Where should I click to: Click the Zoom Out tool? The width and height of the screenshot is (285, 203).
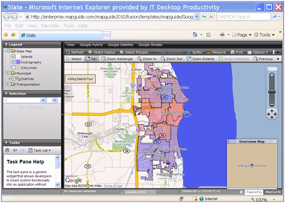tap(171, 59)
